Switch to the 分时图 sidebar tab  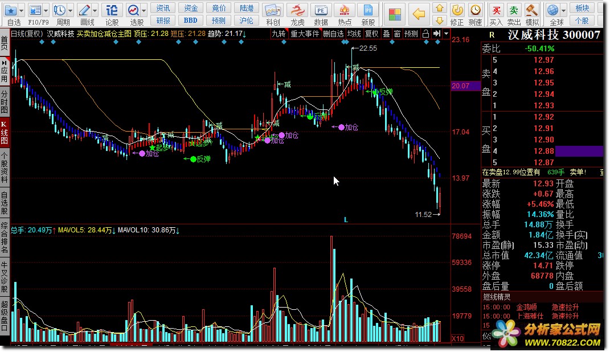tap(5, 101)
